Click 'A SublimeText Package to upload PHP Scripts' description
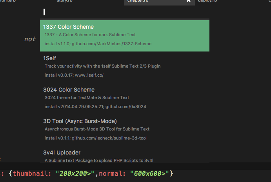The height and width of the screenshot is (182, 271). 99,160
